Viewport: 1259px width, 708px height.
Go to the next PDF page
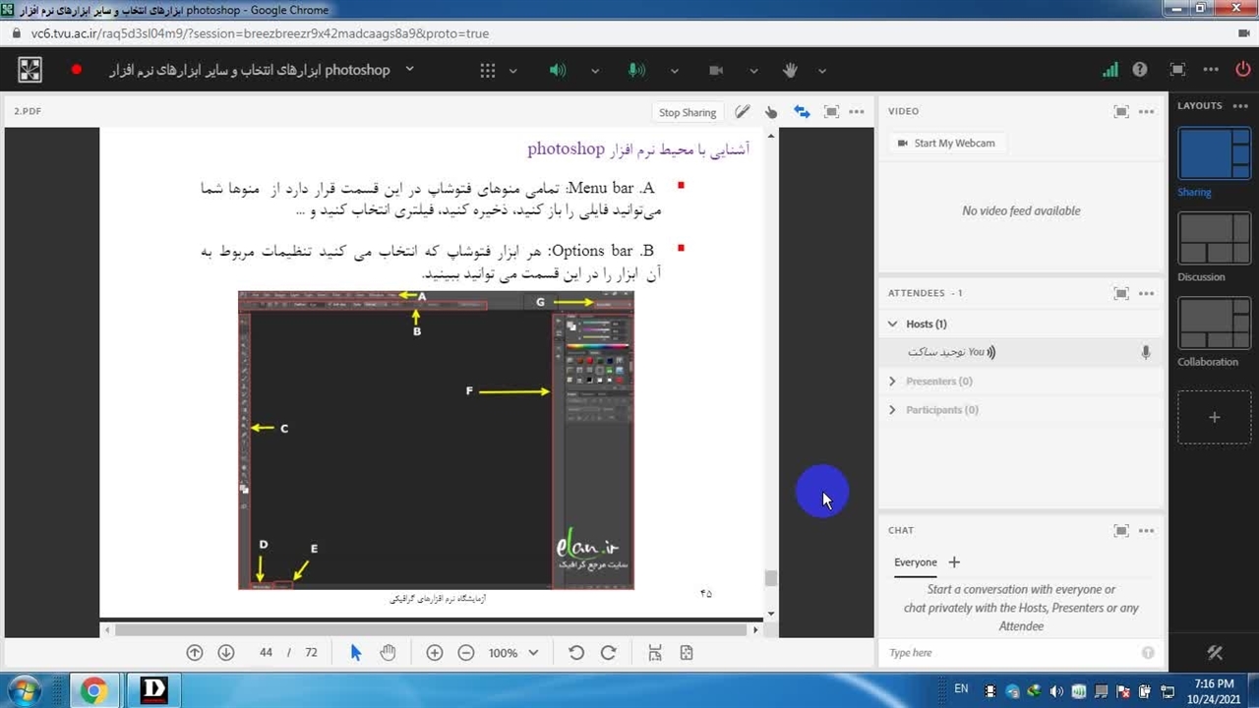click(226, 653)
